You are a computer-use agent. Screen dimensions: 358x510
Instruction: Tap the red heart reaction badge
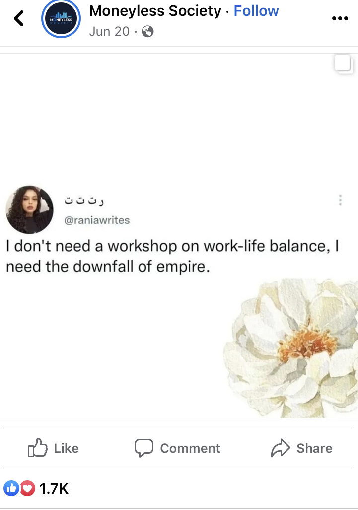[x=28, y=488]
